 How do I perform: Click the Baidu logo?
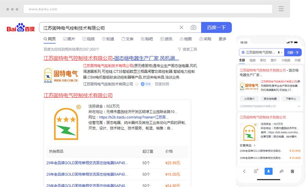tap(21, 28)
